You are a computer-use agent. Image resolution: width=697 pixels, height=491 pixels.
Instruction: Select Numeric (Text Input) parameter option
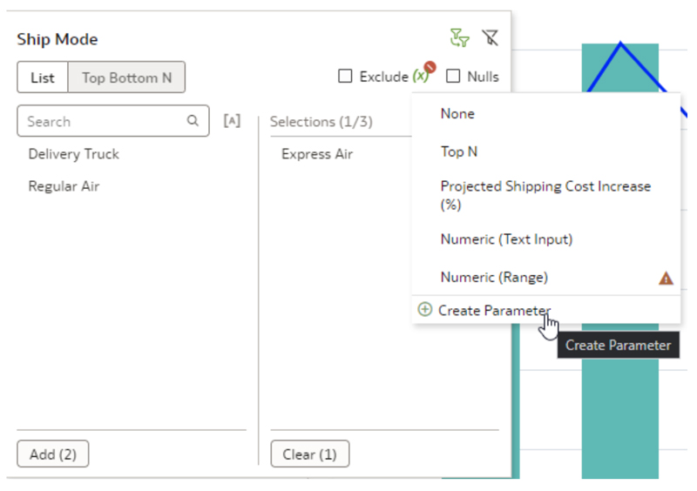point(506,239)
